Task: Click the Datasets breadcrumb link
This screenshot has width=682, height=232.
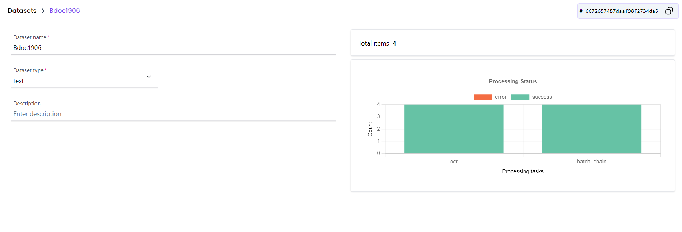Action: pyautogui.click(x=22, y=11)
